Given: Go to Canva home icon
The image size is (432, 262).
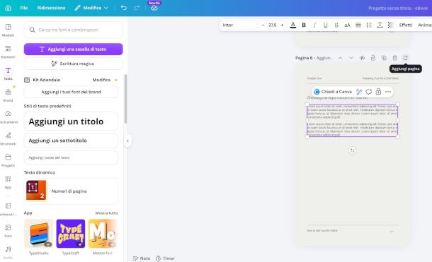Looking at the screenshot, I should [x=8, y=8].
